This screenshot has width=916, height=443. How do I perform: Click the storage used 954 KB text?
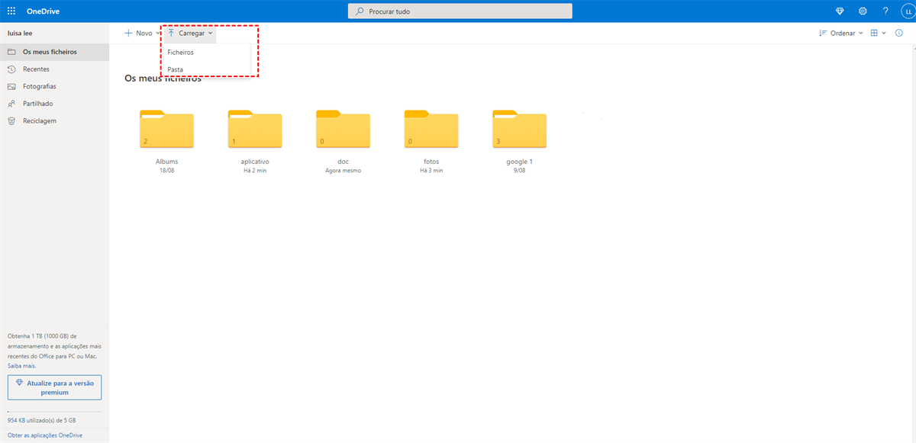point(41,420)
